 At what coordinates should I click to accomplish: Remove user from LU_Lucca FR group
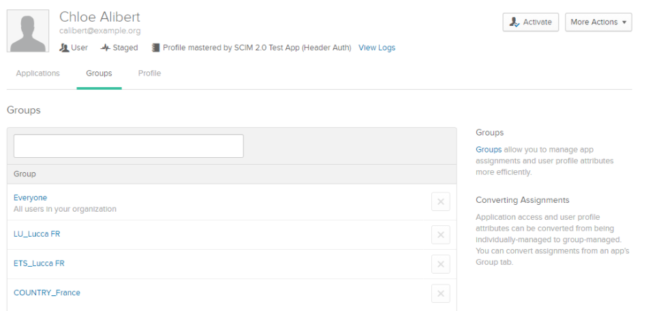click(x=440, y=235)
